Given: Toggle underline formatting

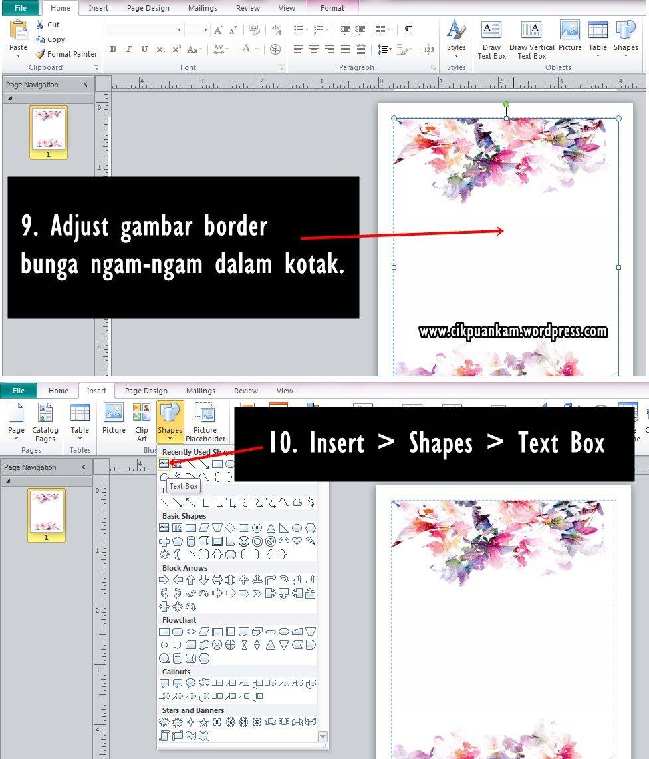Looking at the screenshot, I should click(144, 49).
